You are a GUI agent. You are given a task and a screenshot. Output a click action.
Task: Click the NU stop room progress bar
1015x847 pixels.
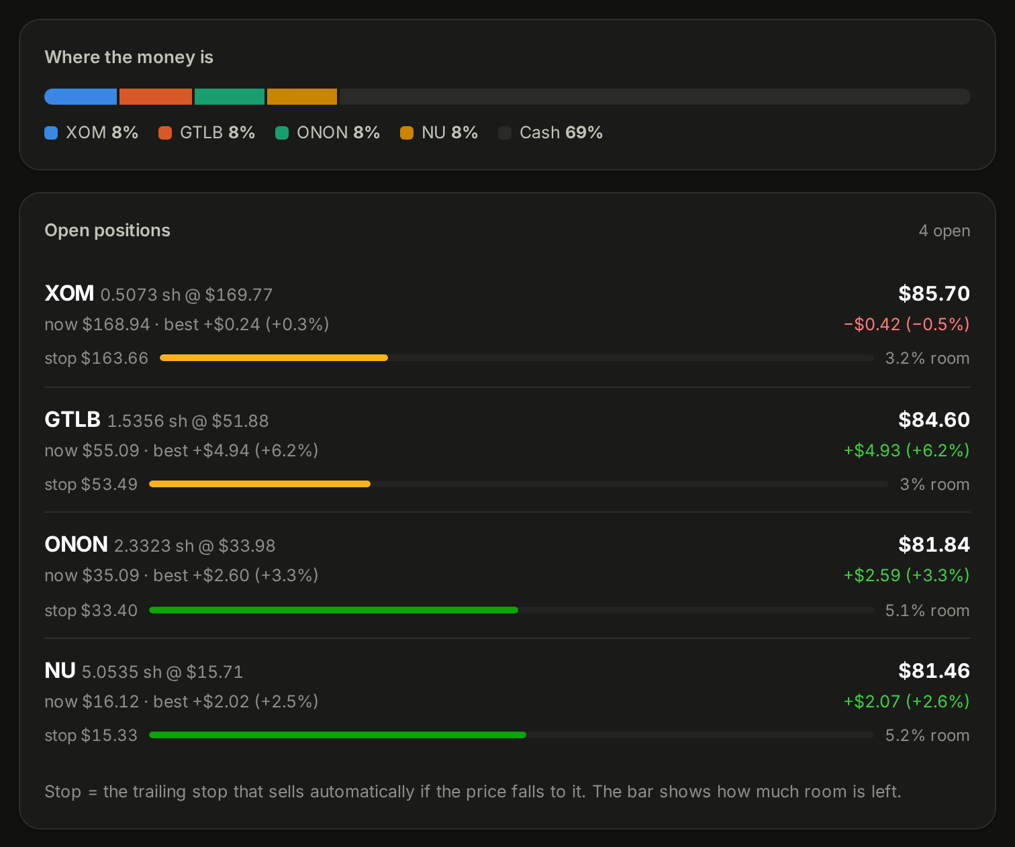click(512, 735)
